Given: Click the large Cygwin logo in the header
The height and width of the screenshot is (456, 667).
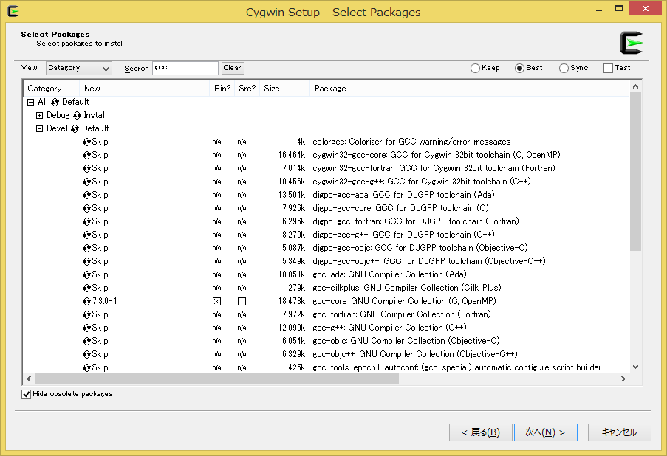Looking at the screenshot, I should coord(631,43).
